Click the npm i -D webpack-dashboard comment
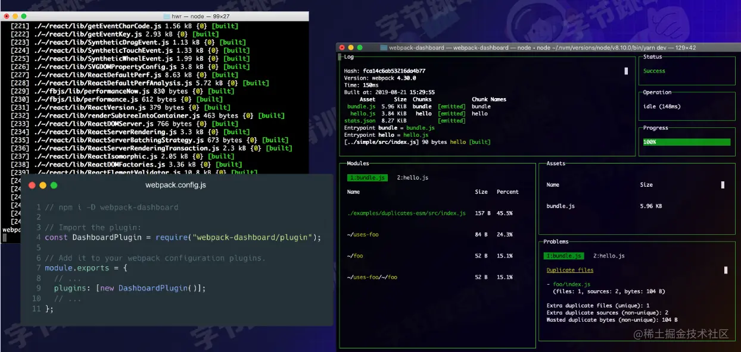Screen dimensions: 741x352 pyautogui.click(x=111, y=207)
